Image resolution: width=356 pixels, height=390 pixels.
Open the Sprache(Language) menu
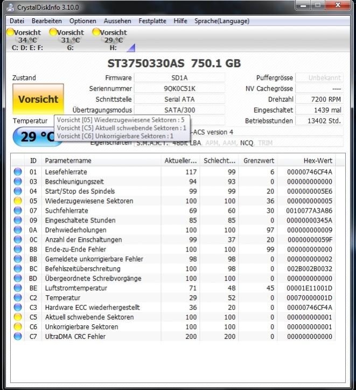click(222, 21)
